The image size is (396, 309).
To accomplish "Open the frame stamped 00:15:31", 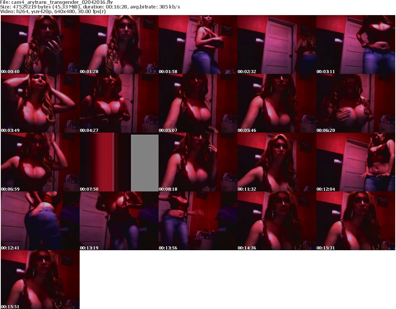I will (x=356, y=221).
